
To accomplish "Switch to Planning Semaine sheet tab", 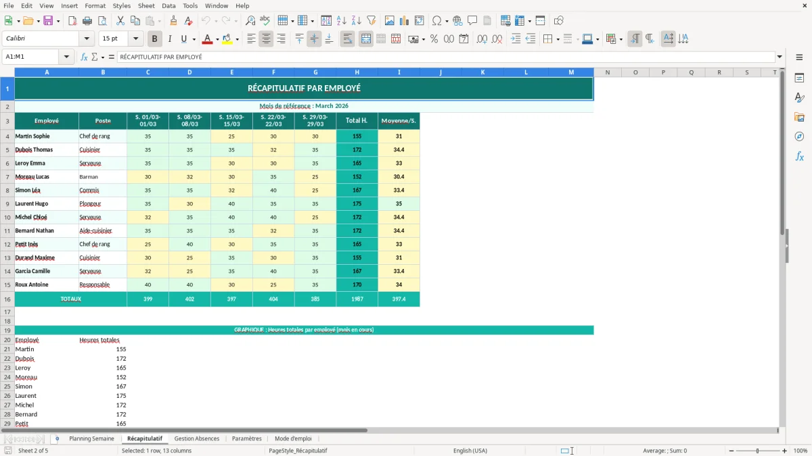I will 91,438.
